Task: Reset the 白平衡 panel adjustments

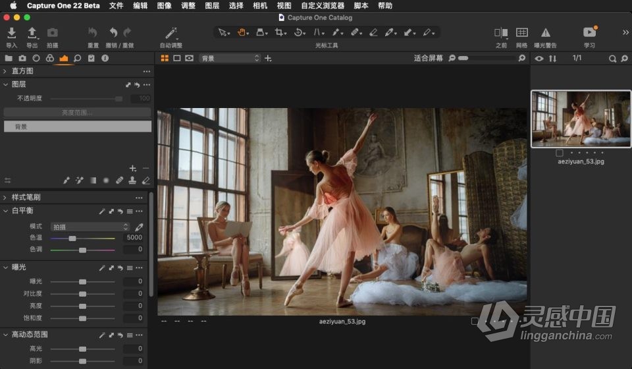Action: [x=120, y=211]
